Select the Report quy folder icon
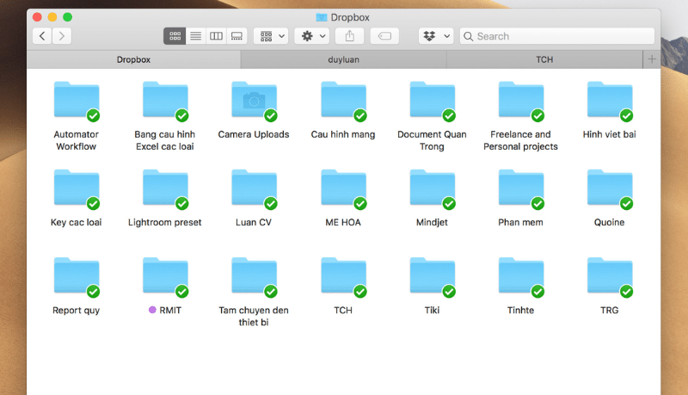This screenshot has height=395, width=688. pos(77,276)
